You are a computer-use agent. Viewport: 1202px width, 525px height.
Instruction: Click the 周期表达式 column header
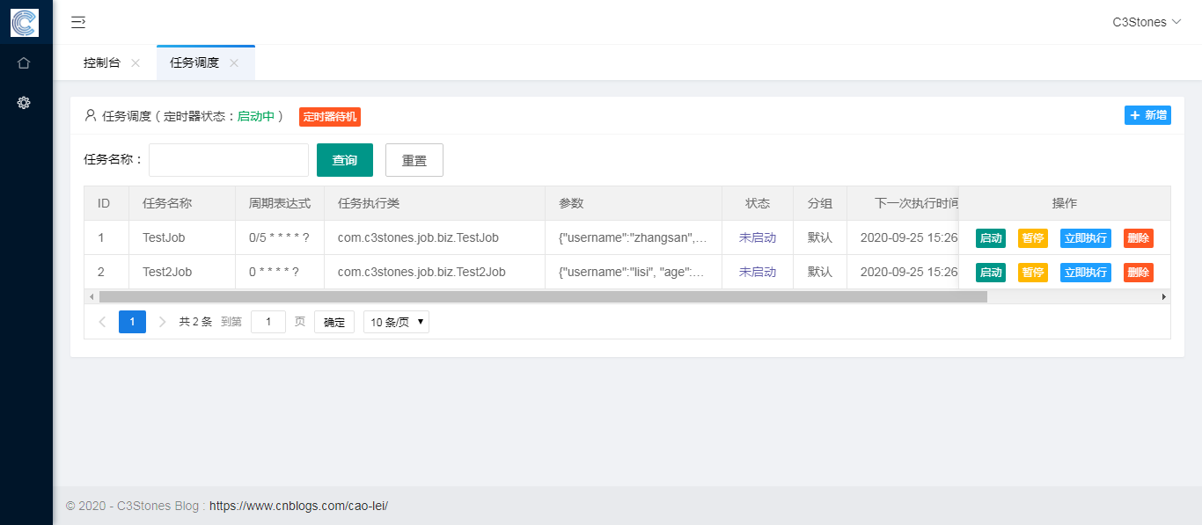[x=280, y=203]
